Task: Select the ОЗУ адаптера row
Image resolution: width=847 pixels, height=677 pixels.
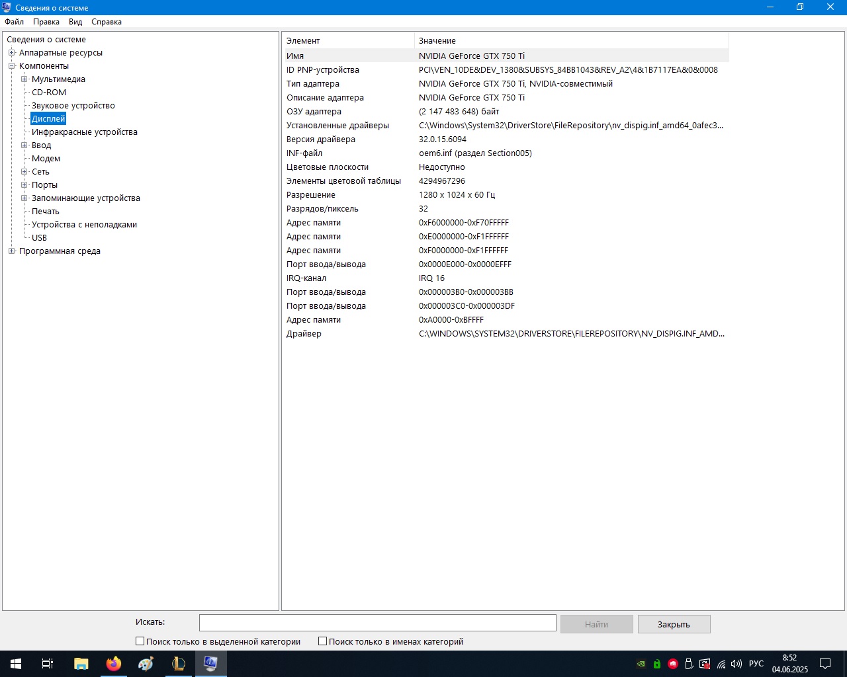Action: [x=507, y=112]
